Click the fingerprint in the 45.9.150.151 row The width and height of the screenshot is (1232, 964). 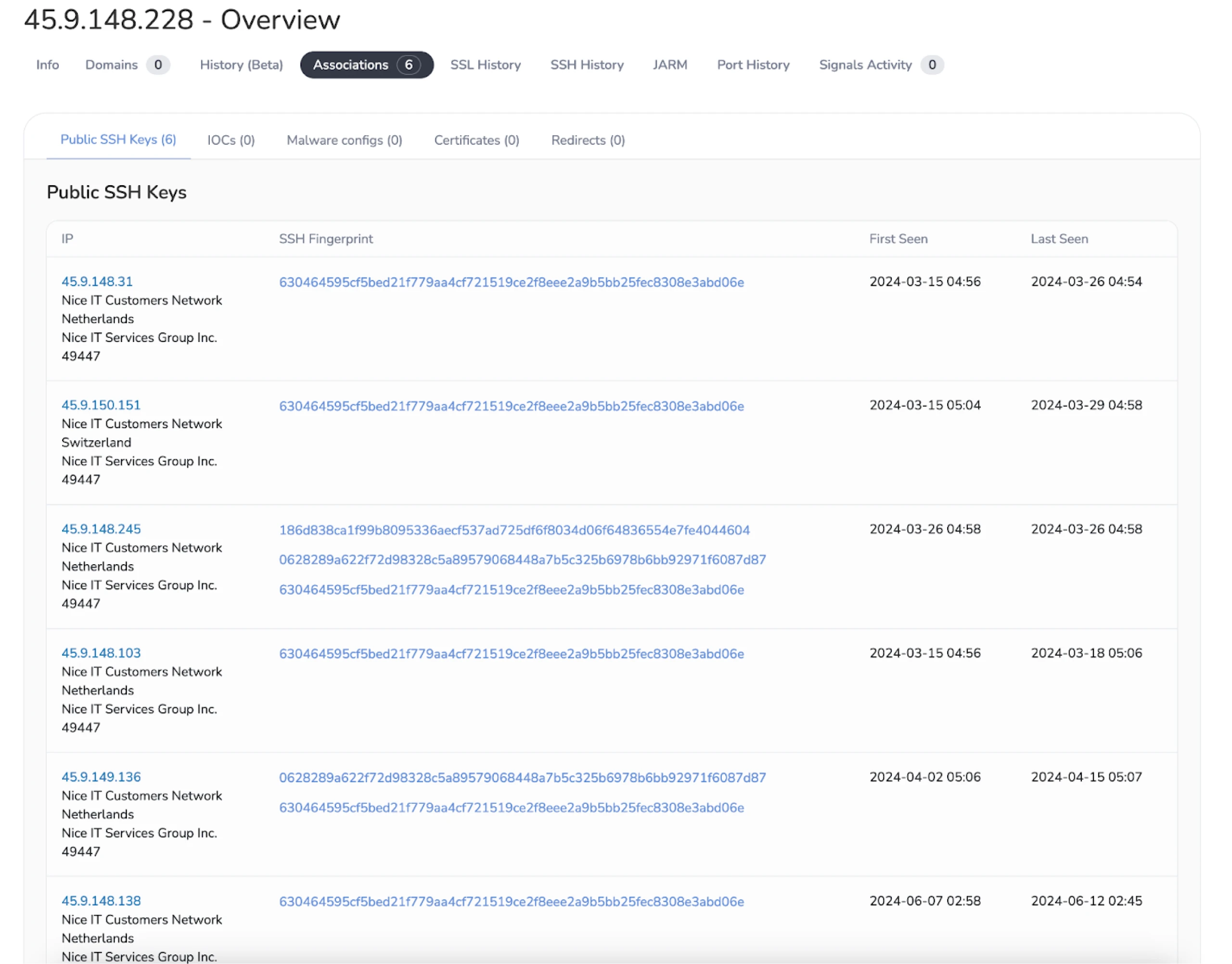pyautogui.click(x=512, y=406)
